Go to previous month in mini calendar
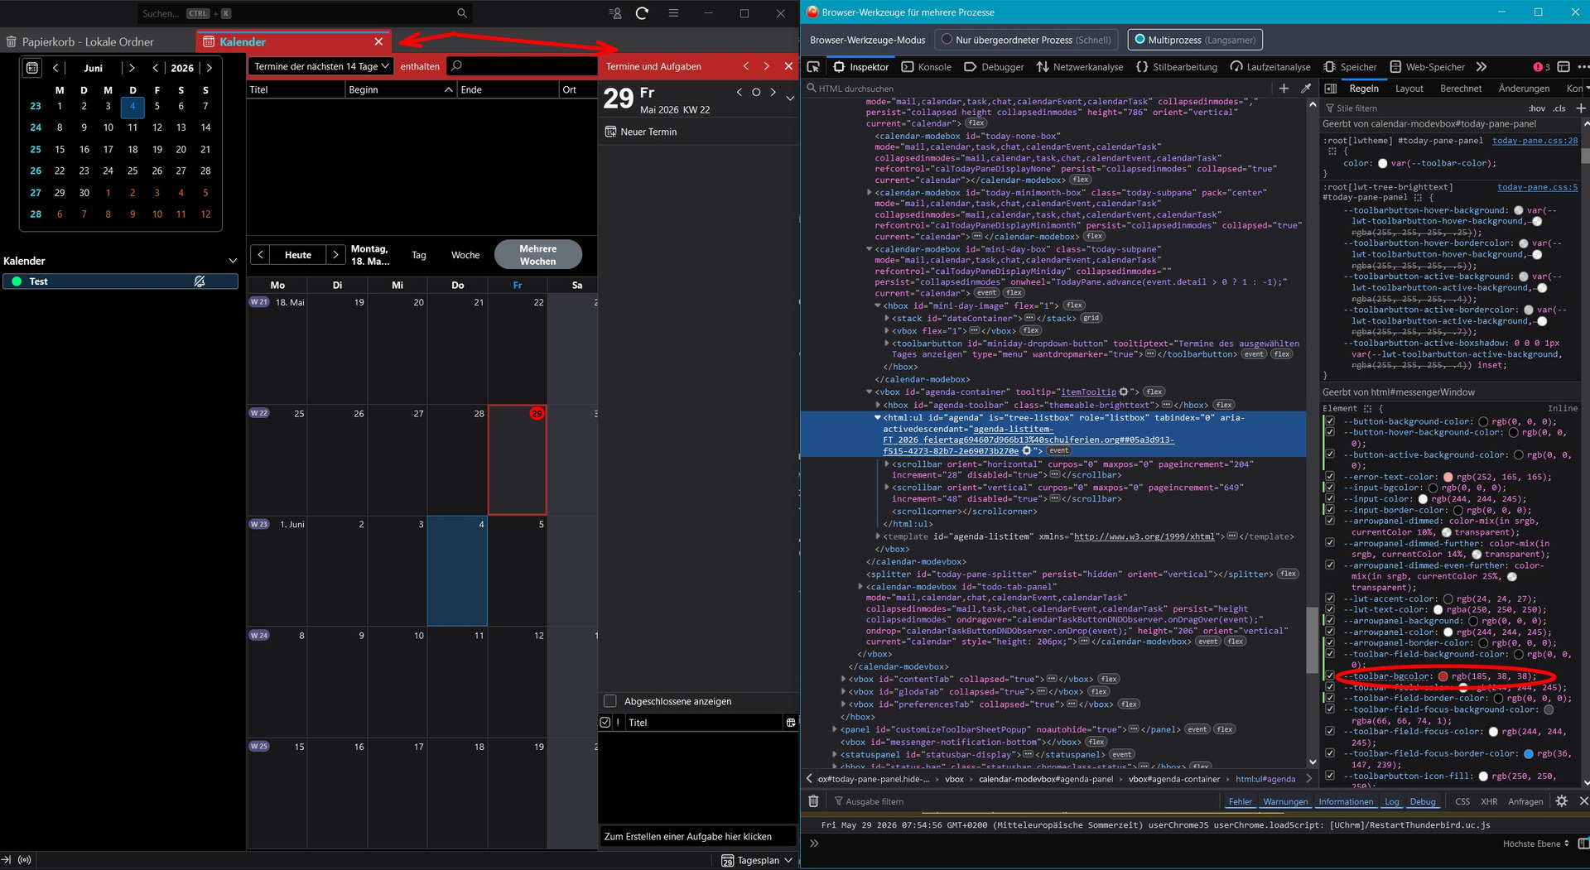1590x870 pixels. tap(55, 68)
